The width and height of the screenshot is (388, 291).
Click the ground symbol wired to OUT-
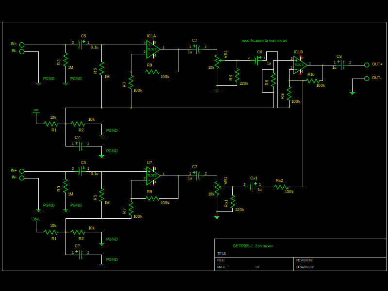point(353,93)
